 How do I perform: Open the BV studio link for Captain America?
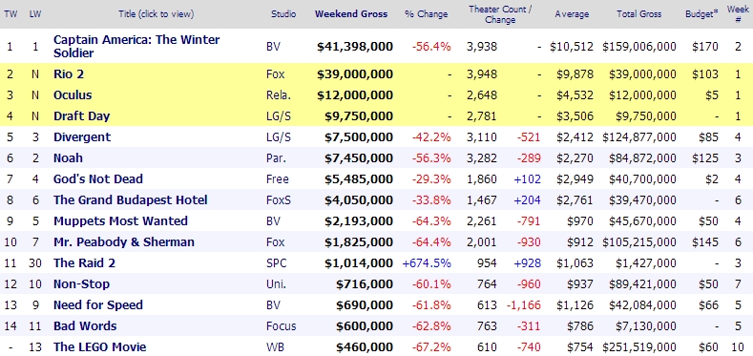273,47
